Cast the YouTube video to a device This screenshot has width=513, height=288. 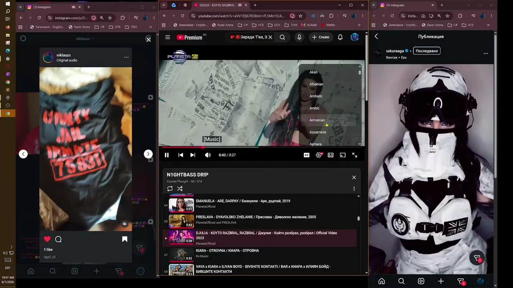click(343, 155)
